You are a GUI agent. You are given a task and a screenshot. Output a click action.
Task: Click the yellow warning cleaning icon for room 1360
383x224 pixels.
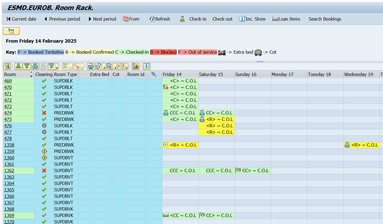(44, 158)
